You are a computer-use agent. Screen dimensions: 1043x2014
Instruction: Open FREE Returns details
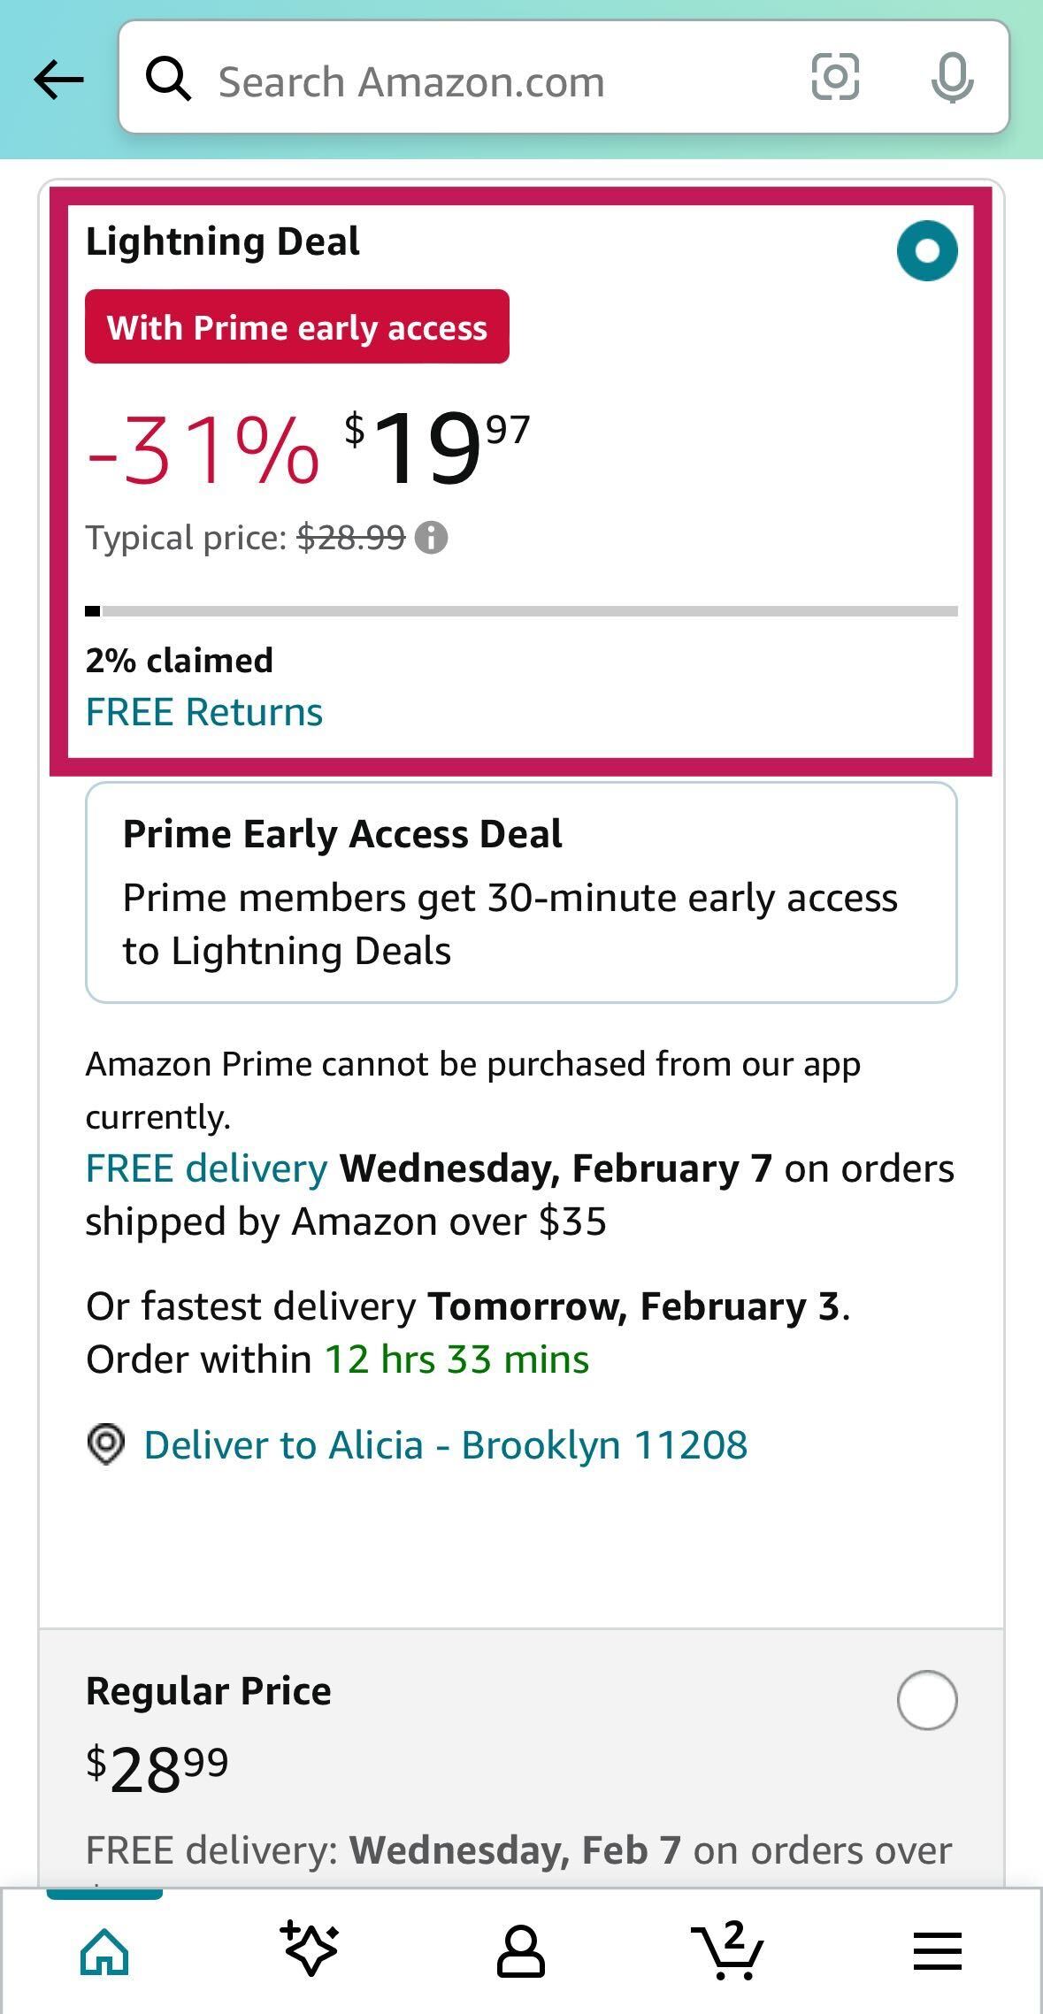tap(203, 711)
